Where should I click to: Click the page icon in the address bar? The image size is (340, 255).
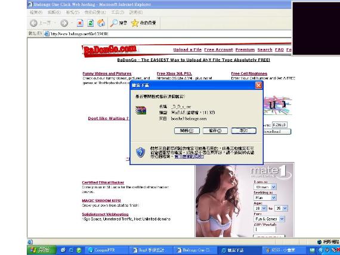point(47,34)
